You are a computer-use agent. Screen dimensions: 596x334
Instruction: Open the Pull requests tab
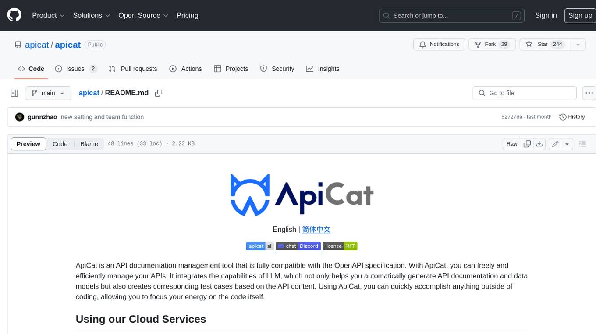tap(133, 69)
